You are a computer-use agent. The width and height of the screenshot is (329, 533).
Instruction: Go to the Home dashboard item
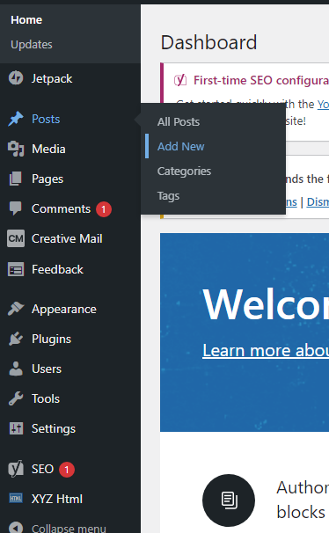click(x=26, y=19)
